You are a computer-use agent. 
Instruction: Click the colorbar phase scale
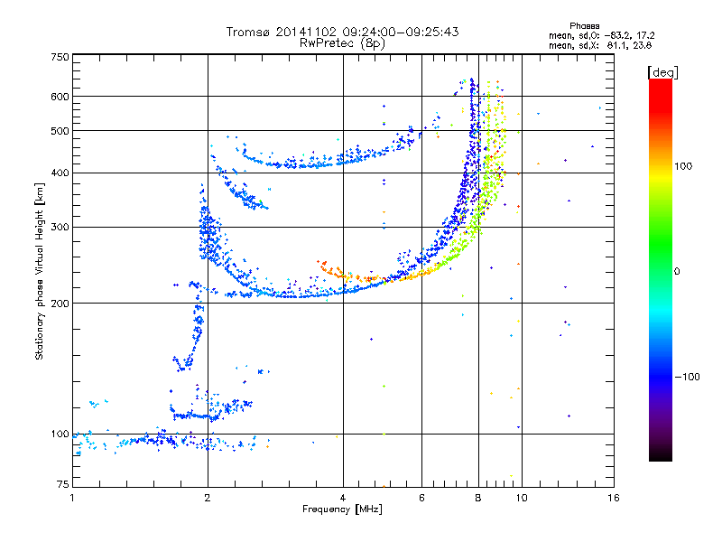point(661,269)
